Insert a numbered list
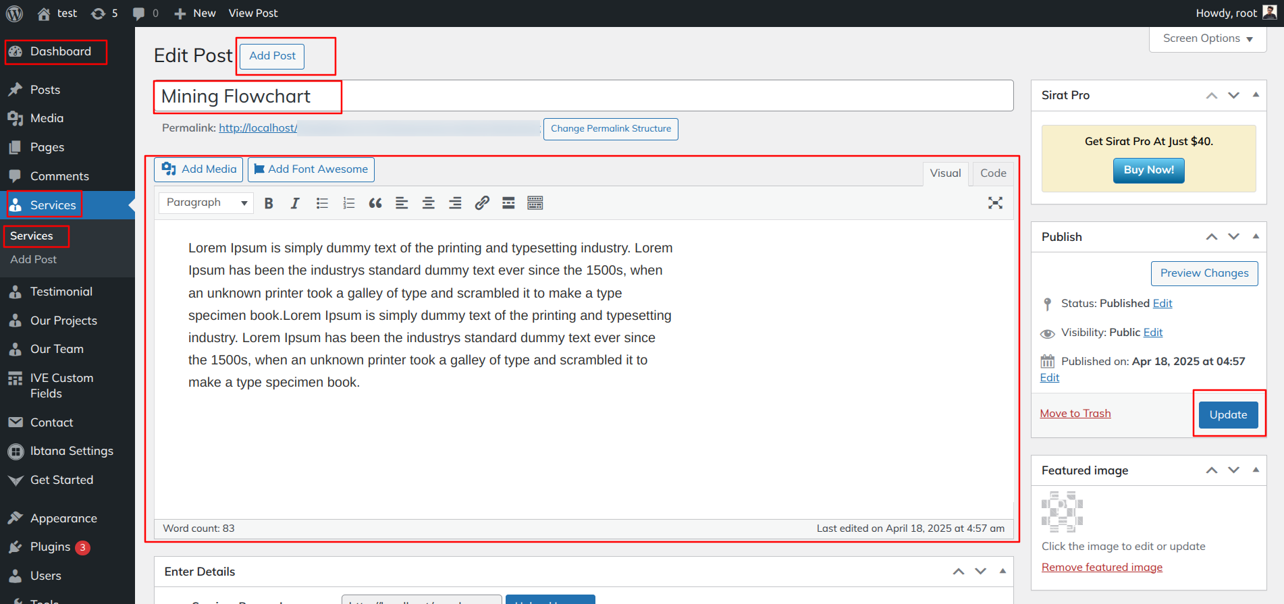 (x=348, y=203)
